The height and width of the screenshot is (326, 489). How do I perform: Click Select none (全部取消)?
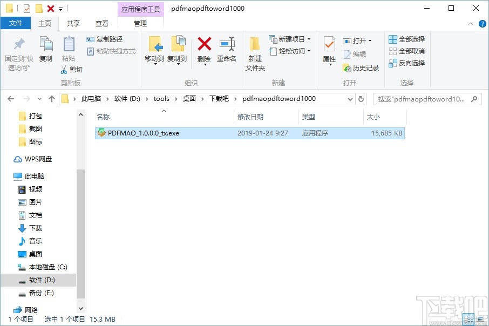click(406, 51)
